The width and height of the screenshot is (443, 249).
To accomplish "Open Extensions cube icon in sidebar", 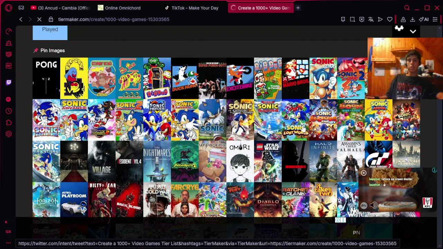I will coord(9,122).
